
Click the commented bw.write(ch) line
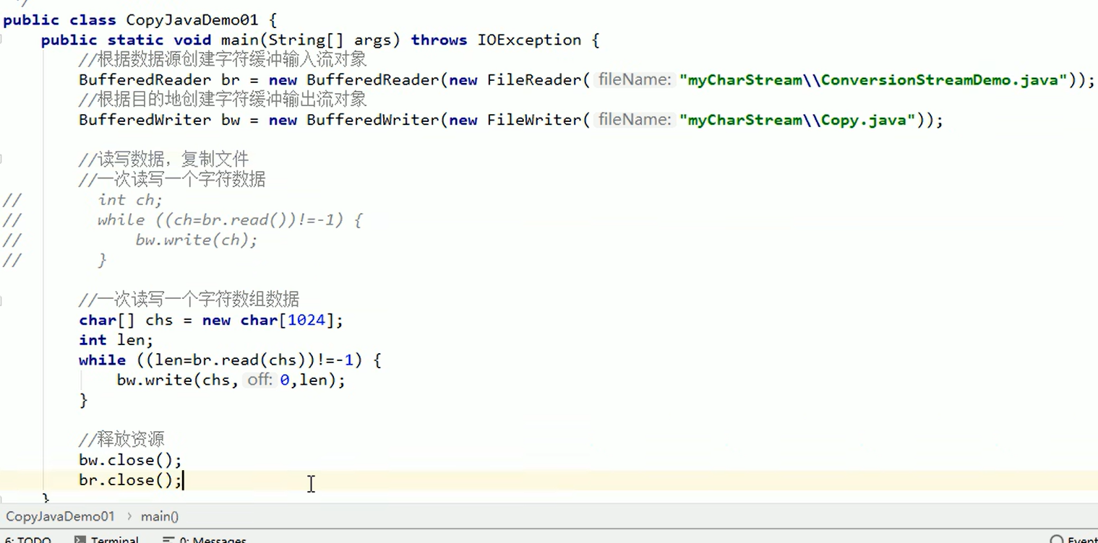197,240
